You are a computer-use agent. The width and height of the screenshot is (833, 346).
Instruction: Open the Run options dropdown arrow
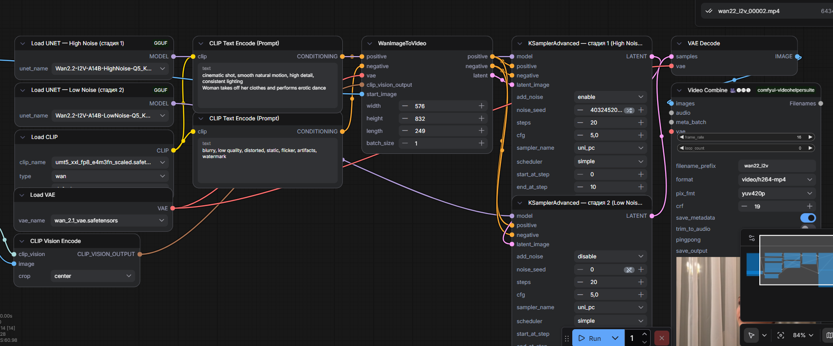pyautogui.click(x=615, y=338)
